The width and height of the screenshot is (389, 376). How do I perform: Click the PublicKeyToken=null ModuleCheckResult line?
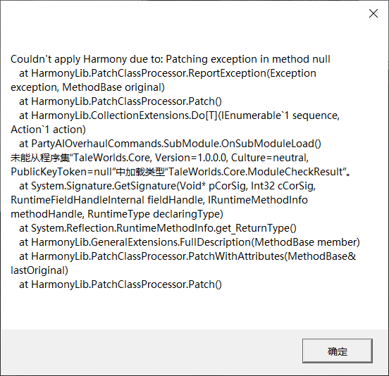pos(181,172)
